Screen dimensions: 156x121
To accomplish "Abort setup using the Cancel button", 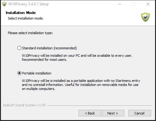I will coord(140,113).
